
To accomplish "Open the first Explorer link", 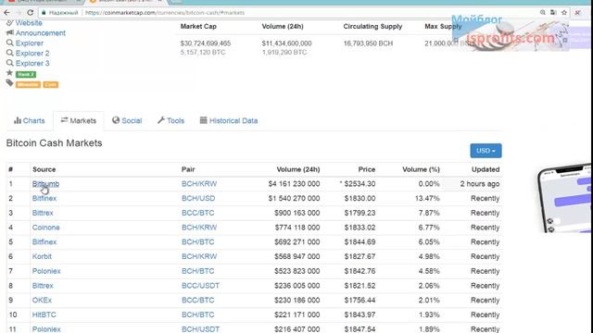I will tap(29, 43).
